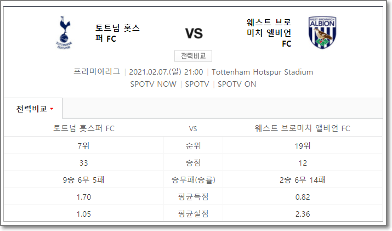392x231 pixels.
Task: Click the Tottenham Hotspur crest logo
Action: 64,32
